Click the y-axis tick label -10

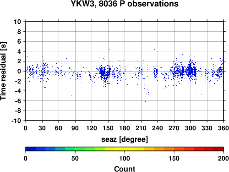(x=16, y=121)
